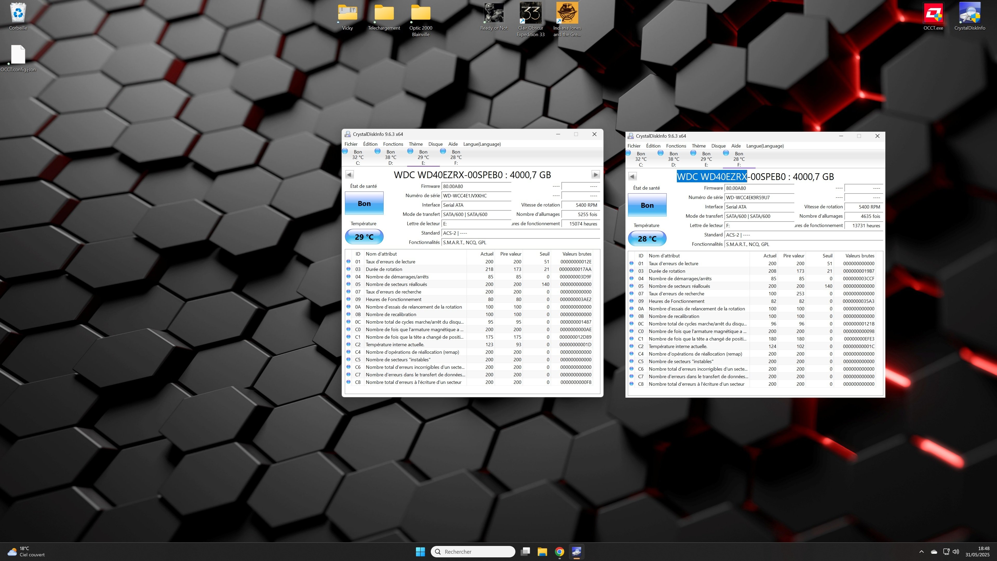Open Google Chrome from the taskbar
This screenshot has height=561, width=997.
[559, 551]
